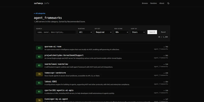
Task: Click score badge 83 for quoroom-ai/room
Action: tap(39, 48)
